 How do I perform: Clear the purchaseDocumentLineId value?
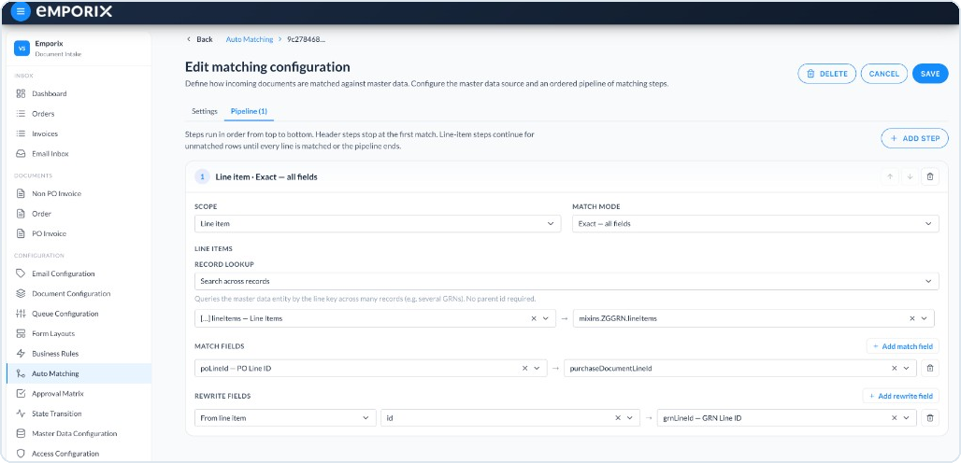pos(895,368)
